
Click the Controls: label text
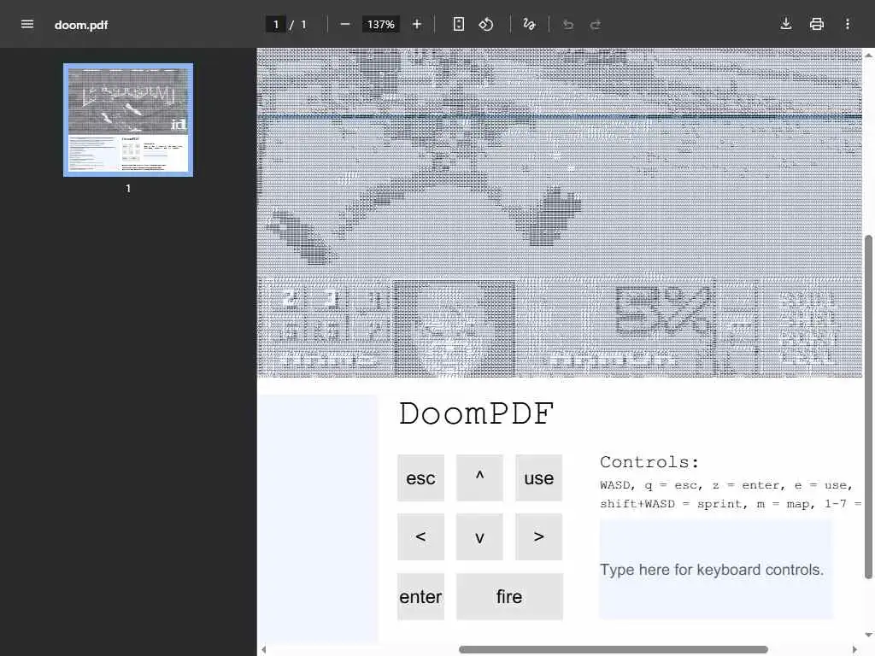pyautogui.click(x=649, y=462)
